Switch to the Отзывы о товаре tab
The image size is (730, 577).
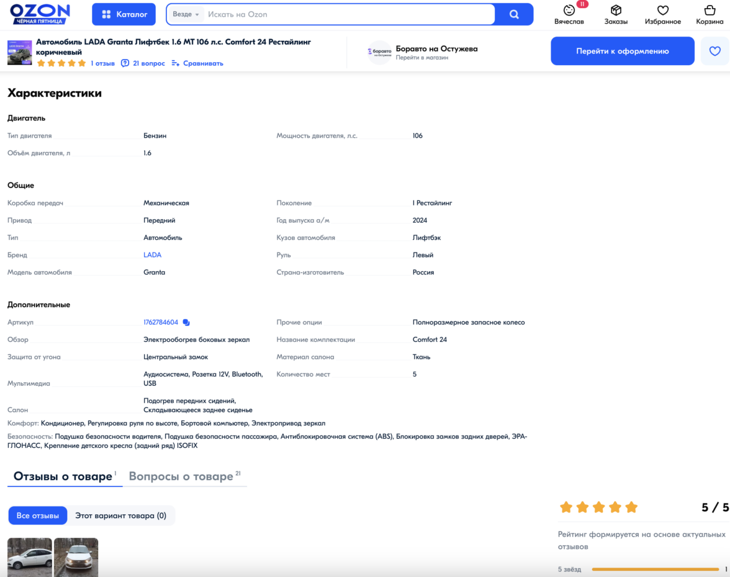[65, 476]
